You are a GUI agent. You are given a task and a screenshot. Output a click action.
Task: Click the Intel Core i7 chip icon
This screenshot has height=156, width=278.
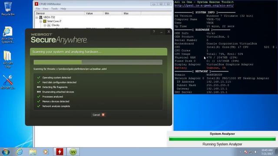(x=45, y=21)
